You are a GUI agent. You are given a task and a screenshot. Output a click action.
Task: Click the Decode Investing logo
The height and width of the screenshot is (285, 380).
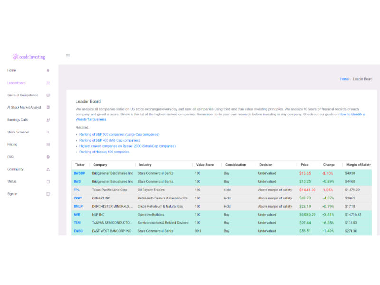click(28, 57)
